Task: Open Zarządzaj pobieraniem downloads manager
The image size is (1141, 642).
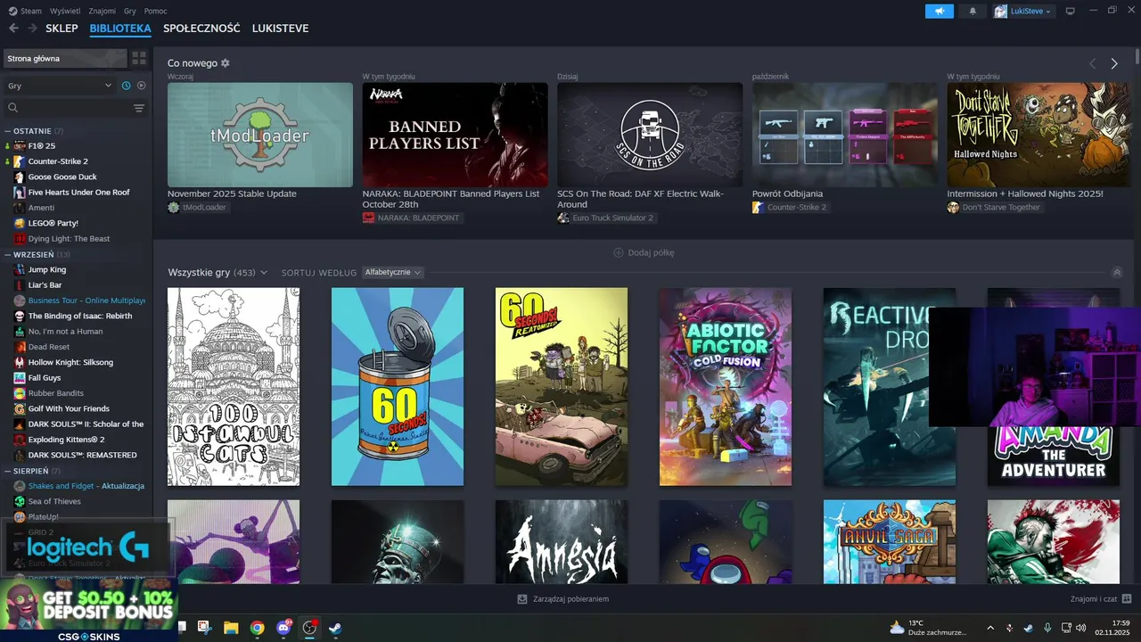Action: 563,599
